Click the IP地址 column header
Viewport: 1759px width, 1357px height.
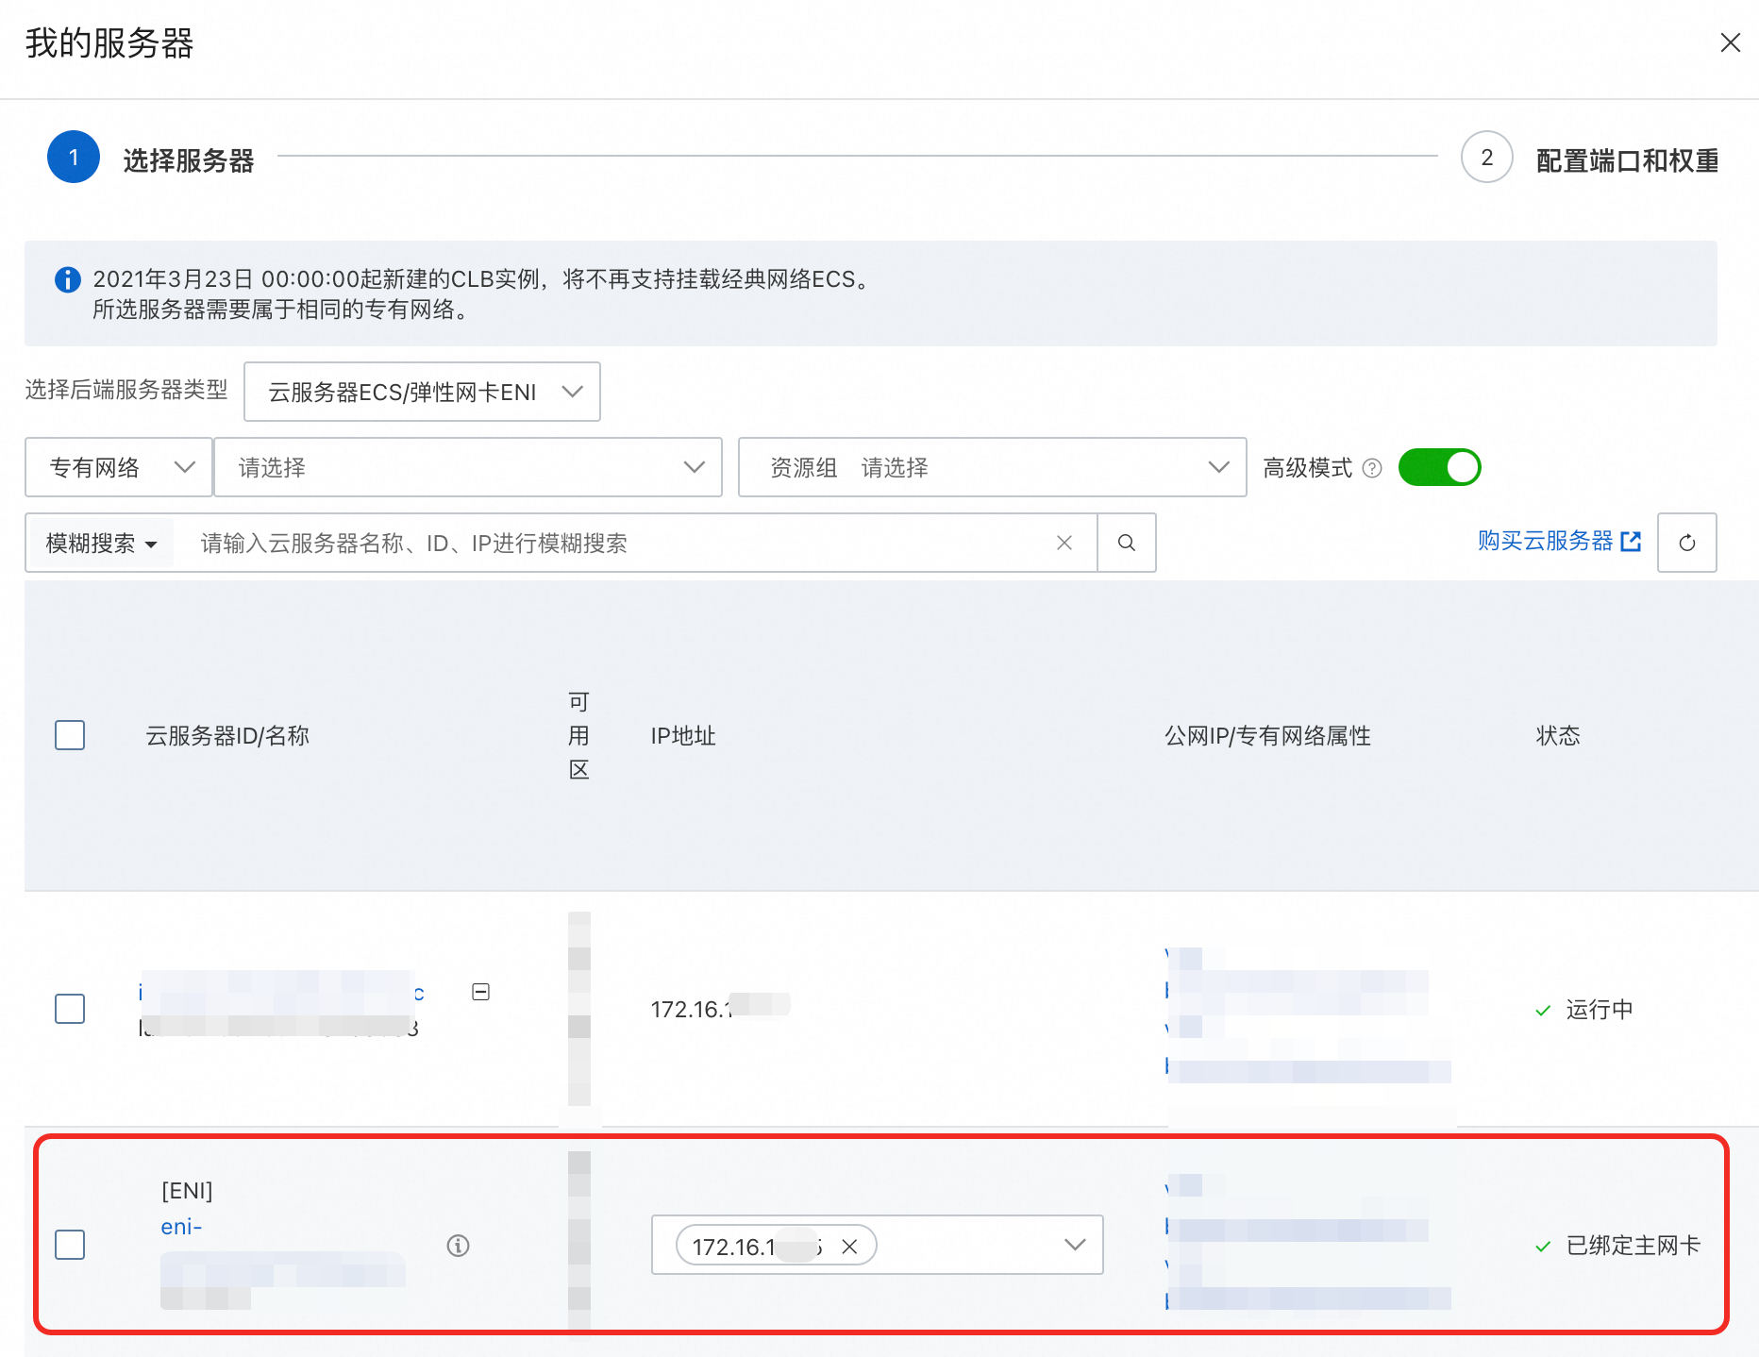[683, 736]
